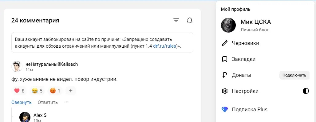Open неНатуральныйKalisach user avatar

[17, 67]
